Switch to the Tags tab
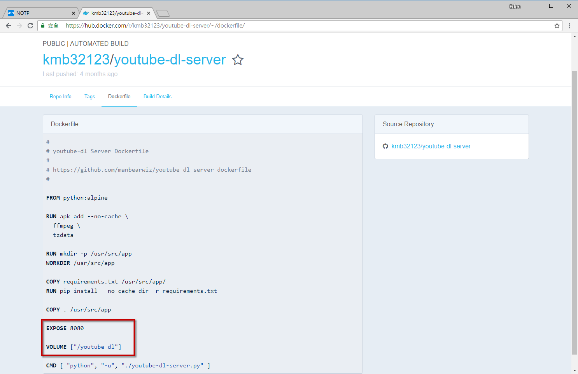Image resolution: width=578 pixels, height=374 pixels. pos(90,97)
